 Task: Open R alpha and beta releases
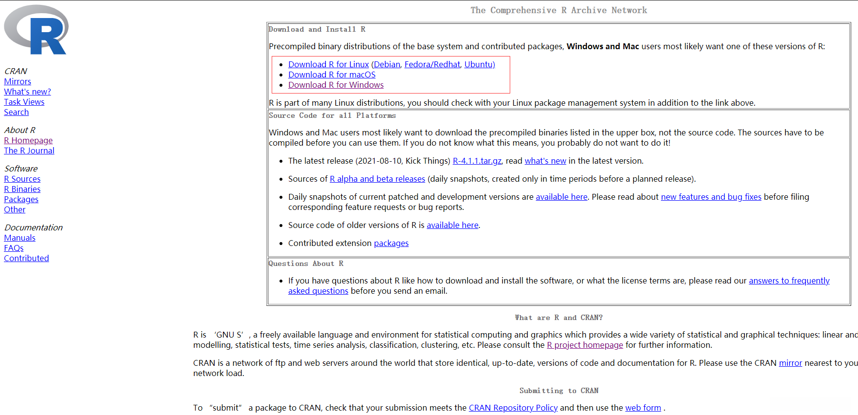378,179
